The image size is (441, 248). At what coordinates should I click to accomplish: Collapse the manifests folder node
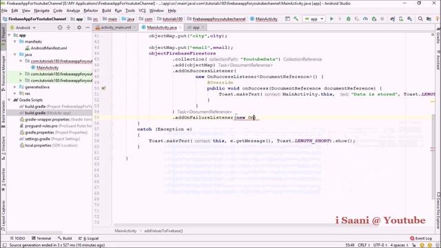tap(15, 41)
